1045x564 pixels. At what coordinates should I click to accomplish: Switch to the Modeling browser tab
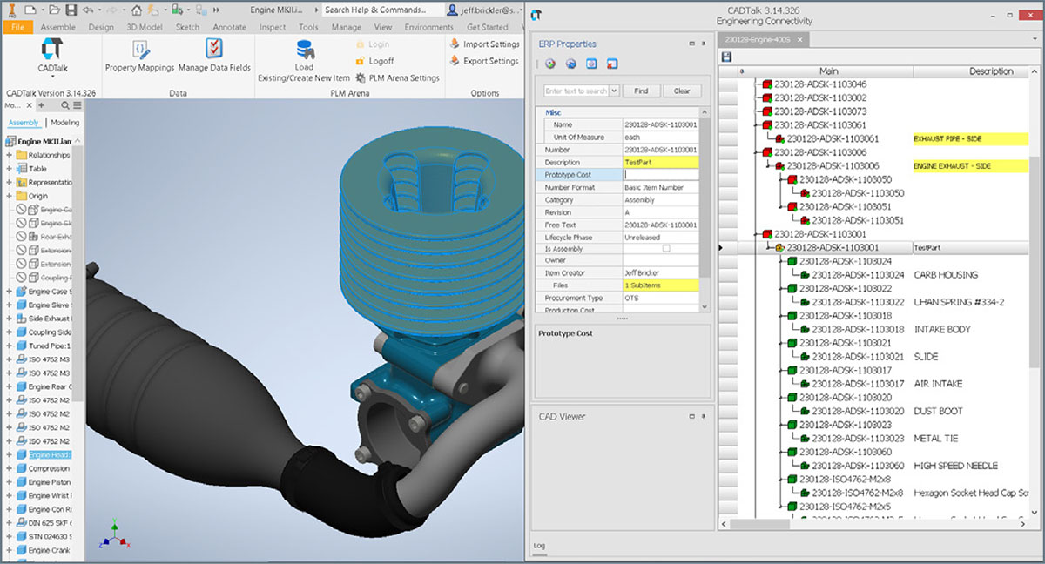64,123
